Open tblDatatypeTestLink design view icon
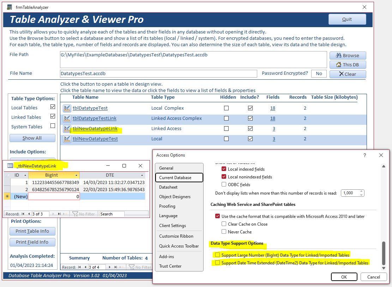The height and width of the screenshot is (287, 392). 67,118
